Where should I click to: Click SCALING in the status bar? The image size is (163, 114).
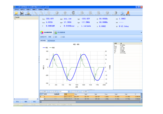coord(64,105)
